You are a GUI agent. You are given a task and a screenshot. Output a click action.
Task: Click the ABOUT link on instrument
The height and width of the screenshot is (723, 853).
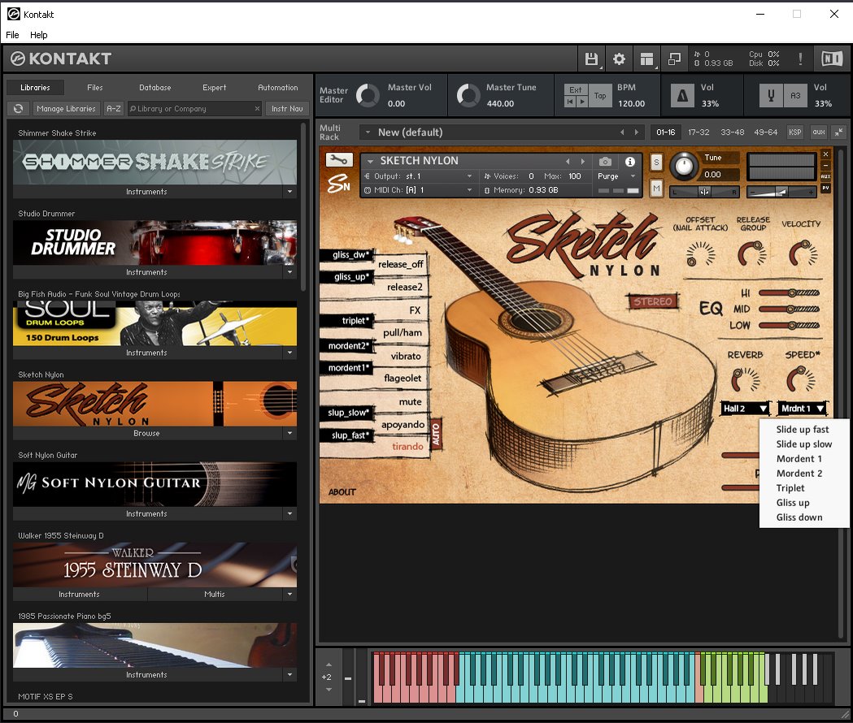(x=342, y=492)
